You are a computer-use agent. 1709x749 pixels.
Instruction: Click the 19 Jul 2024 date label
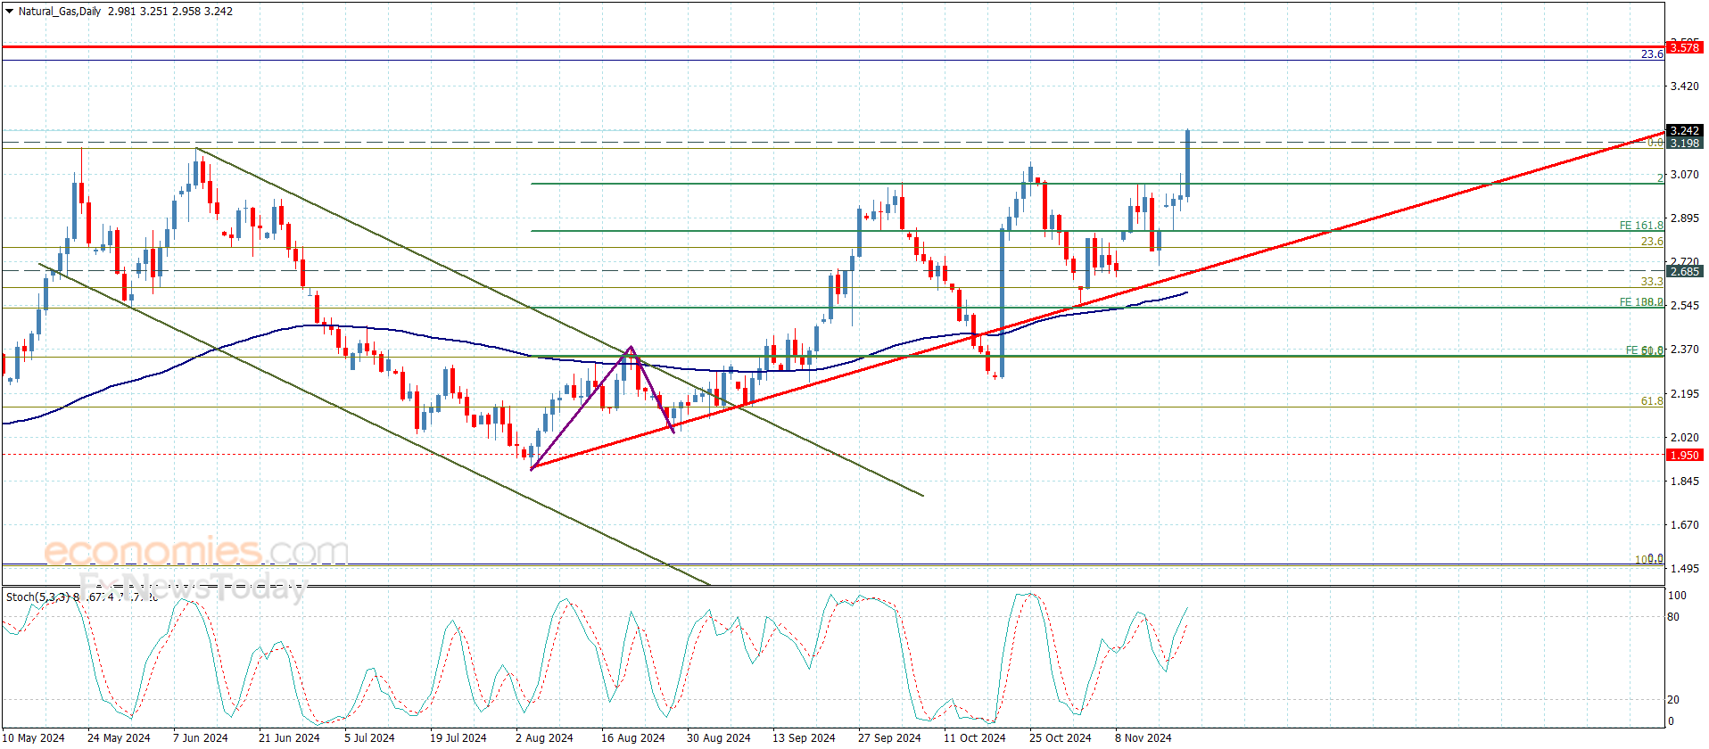click(458, 737)
